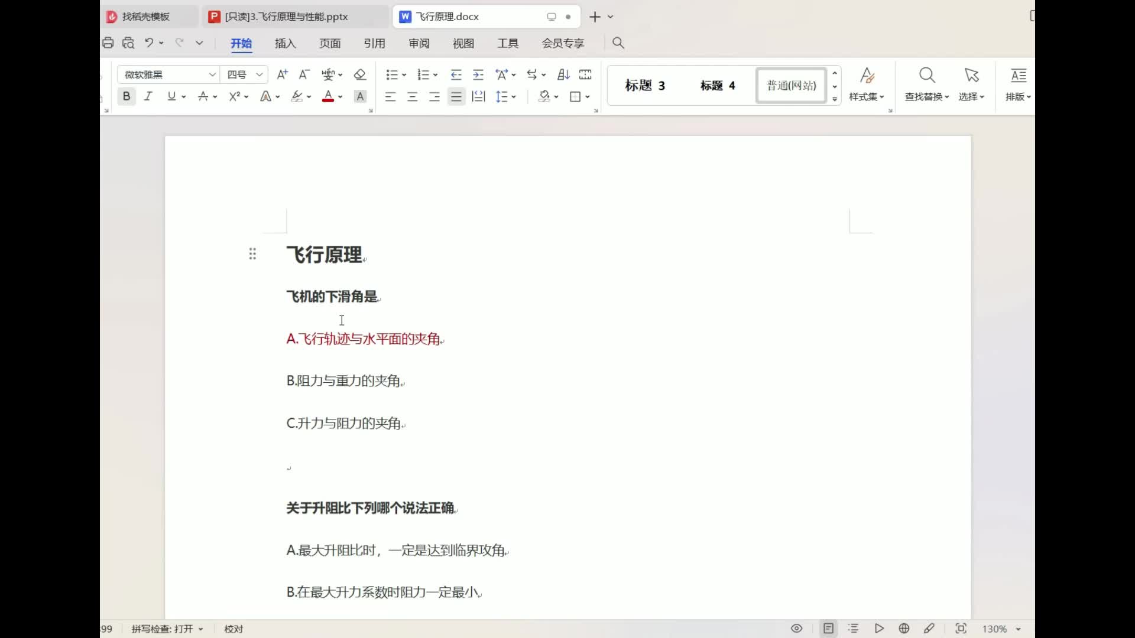Screen dimensions: 1135x638
Task: Toggle italic formatting
Action: pos(148,96)
